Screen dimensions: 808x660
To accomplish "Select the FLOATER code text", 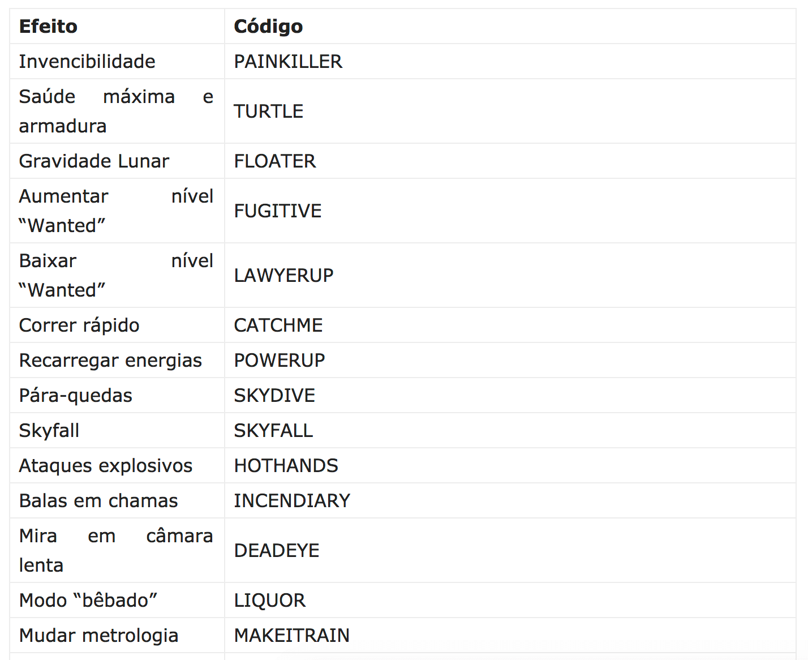I will click(275, 161).
